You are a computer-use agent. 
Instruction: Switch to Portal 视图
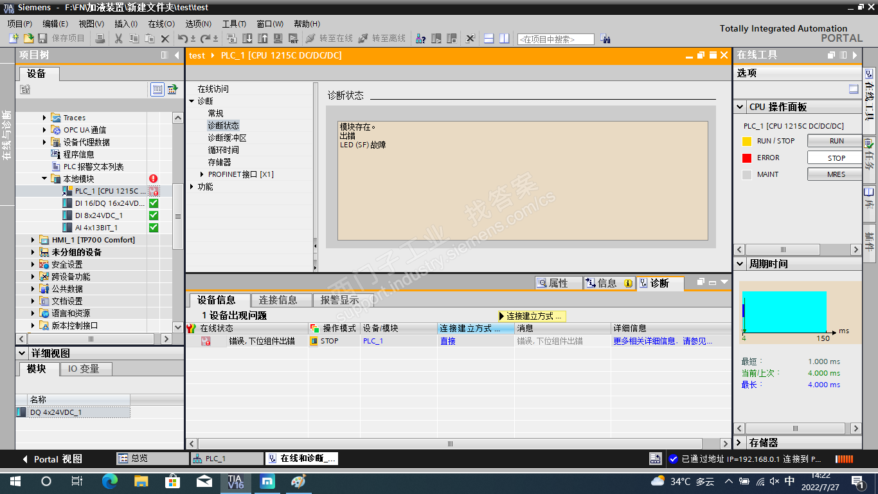coord(52,459)
